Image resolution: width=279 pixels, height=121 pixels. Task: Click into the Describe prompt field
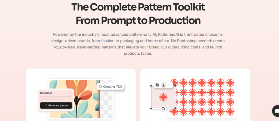[56, 96]
